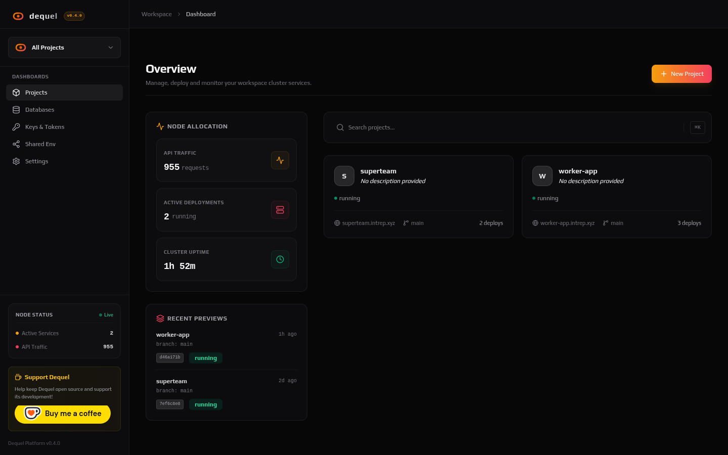Click the 2d ago timestamp

click(288, 381)
